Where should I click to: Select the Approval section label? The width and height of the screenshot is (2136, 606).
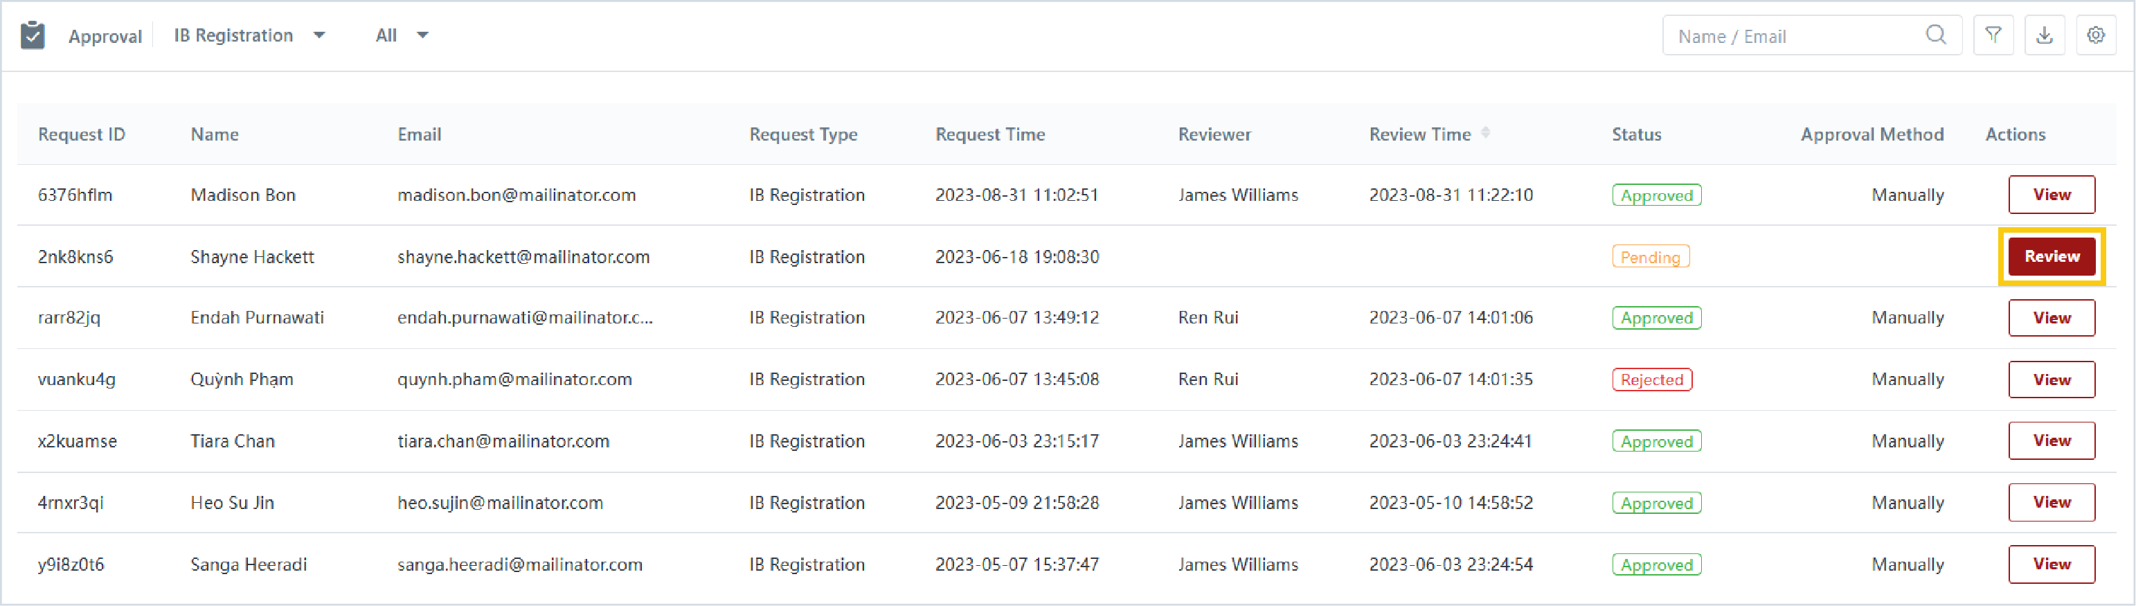(x=105, y=37)
